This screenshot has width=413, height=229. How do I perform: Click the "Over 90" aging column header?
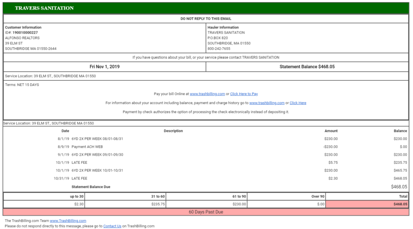[318, 196]
